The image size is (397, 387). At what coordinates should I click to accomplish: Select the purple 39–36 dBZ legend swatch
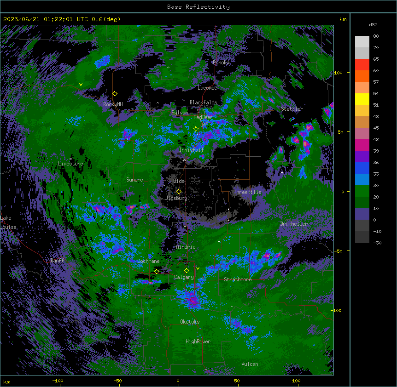(x=362, y=157)
